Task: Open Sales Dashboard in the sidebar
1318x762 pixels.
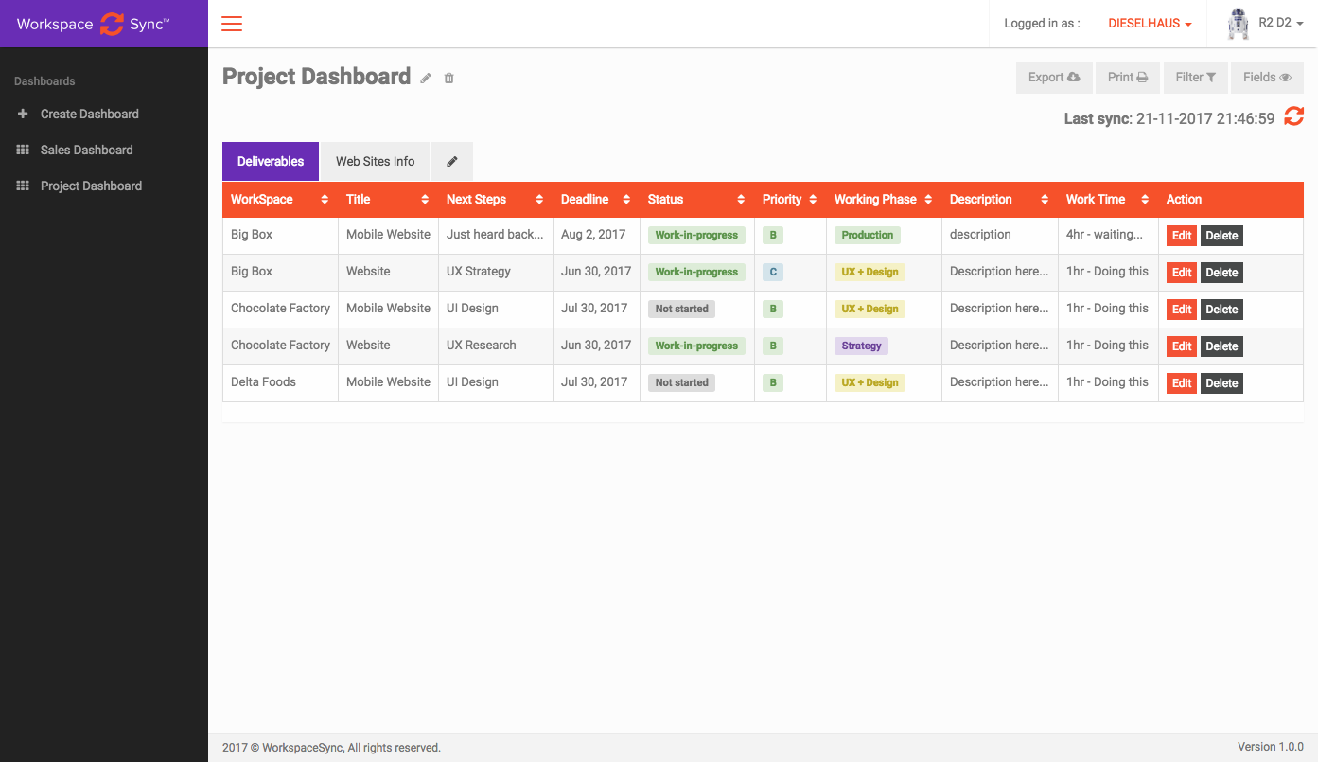Action: [86, 150]
